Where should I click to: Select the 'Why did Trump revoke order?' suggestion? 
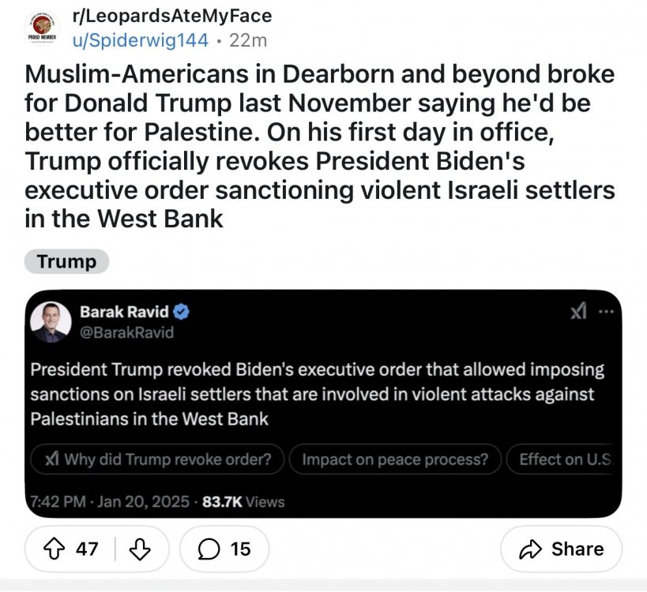157,460
